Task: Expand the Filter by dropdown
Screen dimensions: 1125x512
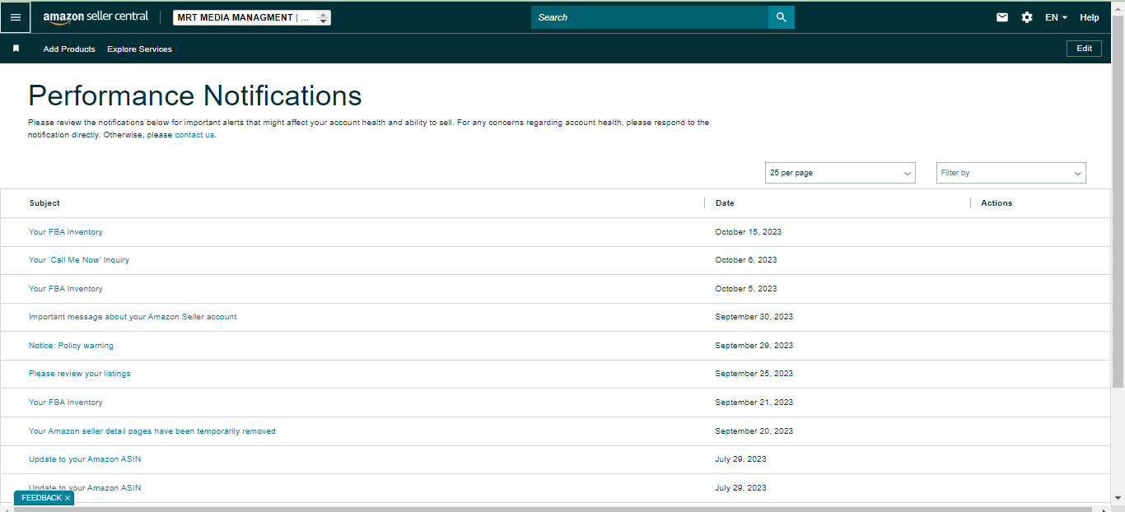Action: coord(1011,173)
